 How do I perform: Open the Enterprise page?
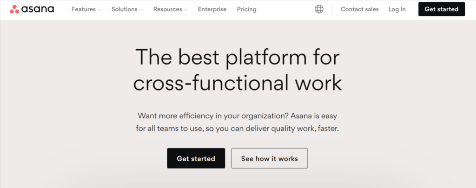(212, 9)
